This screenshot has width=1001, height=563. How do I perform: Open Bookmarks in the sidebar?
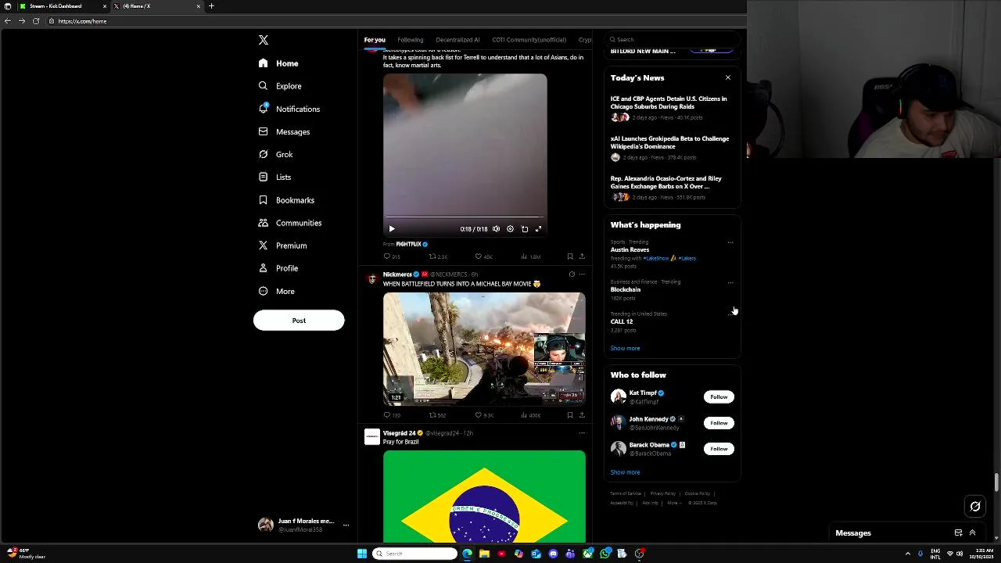point(286,200)
